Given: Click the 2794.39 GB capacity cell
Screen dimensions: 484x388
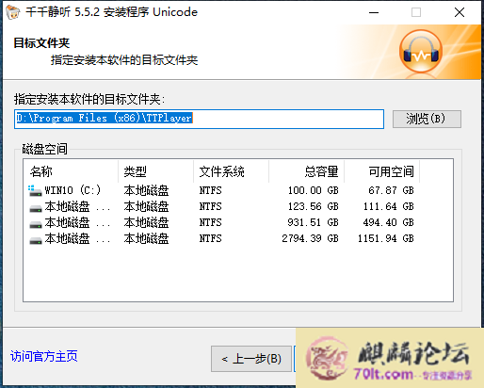Looking at the screenshot, I should [310, 238].
